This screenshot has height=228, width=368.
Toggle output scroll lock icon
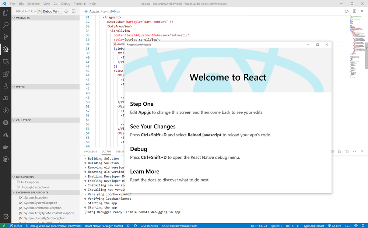pyautogui.click(x=339, y=151)
